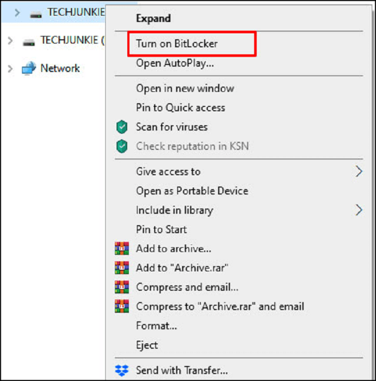Viewport: 376px width, 381px height.
Task: Click the Kaspersky shield beside Scan for viruses
Action: pos(122,127)
